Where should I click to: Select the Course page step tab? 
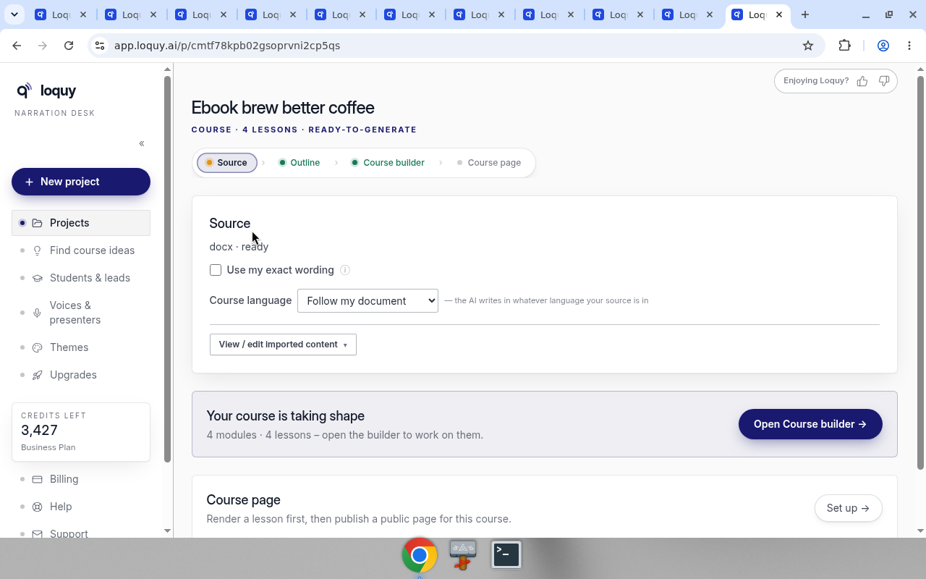[489, 163]
